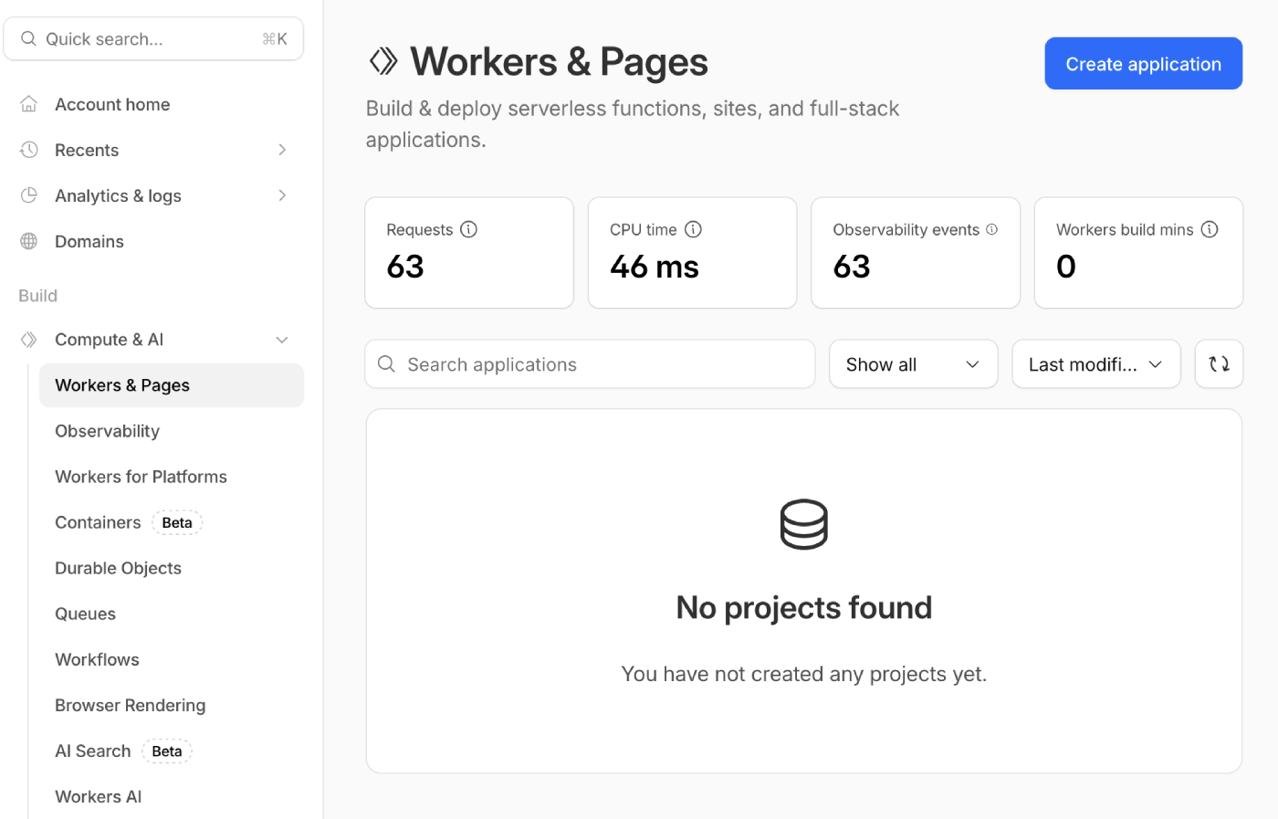Click the Account home house icon
The image size is (1278, 819).
click(x=28, y=104)
